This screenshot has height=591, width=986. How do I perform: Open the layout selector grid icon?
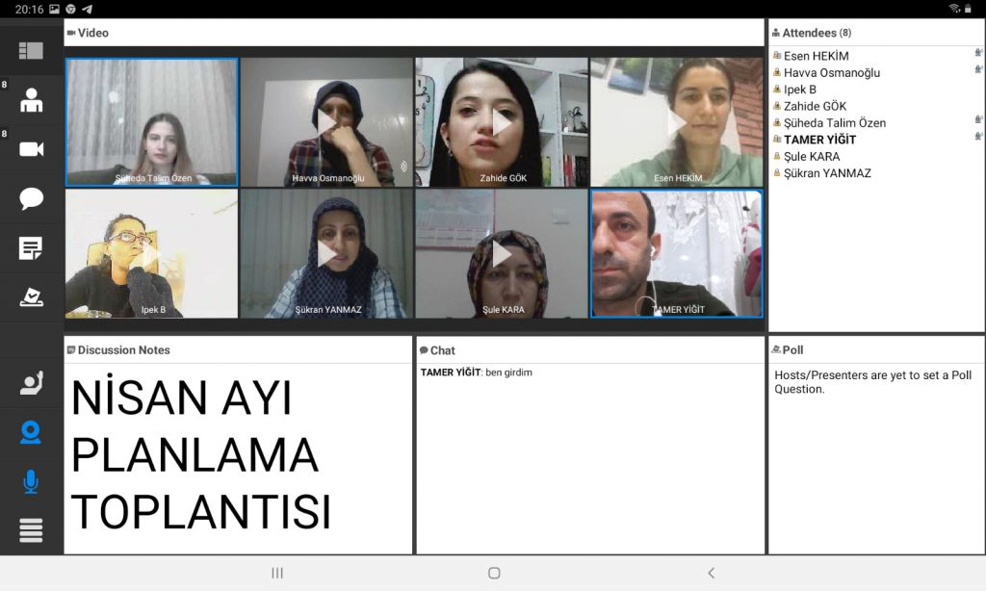point(31,49)
